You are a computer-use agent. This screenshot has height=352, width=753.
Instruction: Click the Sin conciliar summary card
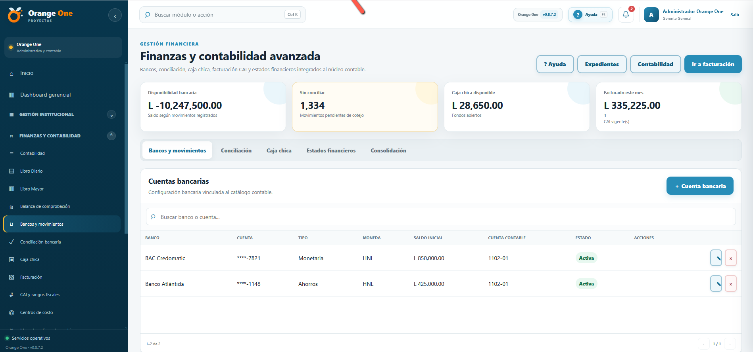[x=365, y=107]
